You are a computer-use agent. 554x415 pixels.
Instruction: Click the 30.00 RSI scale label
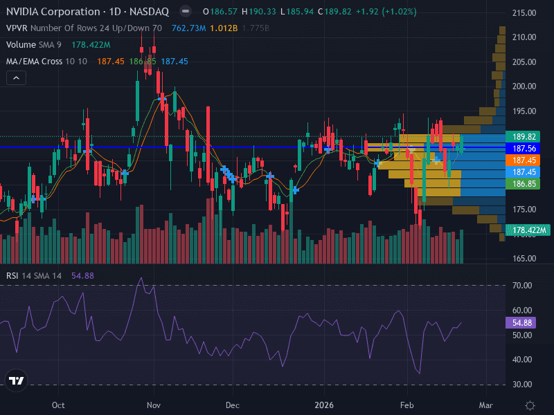[x=522, y=385]
